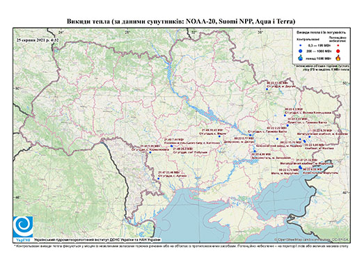Click the date stamp '25 серпня 2021 р. 4:32'
Image resolution: width=362 pixels, height=256 pixels.
click(x=38, y=40)
